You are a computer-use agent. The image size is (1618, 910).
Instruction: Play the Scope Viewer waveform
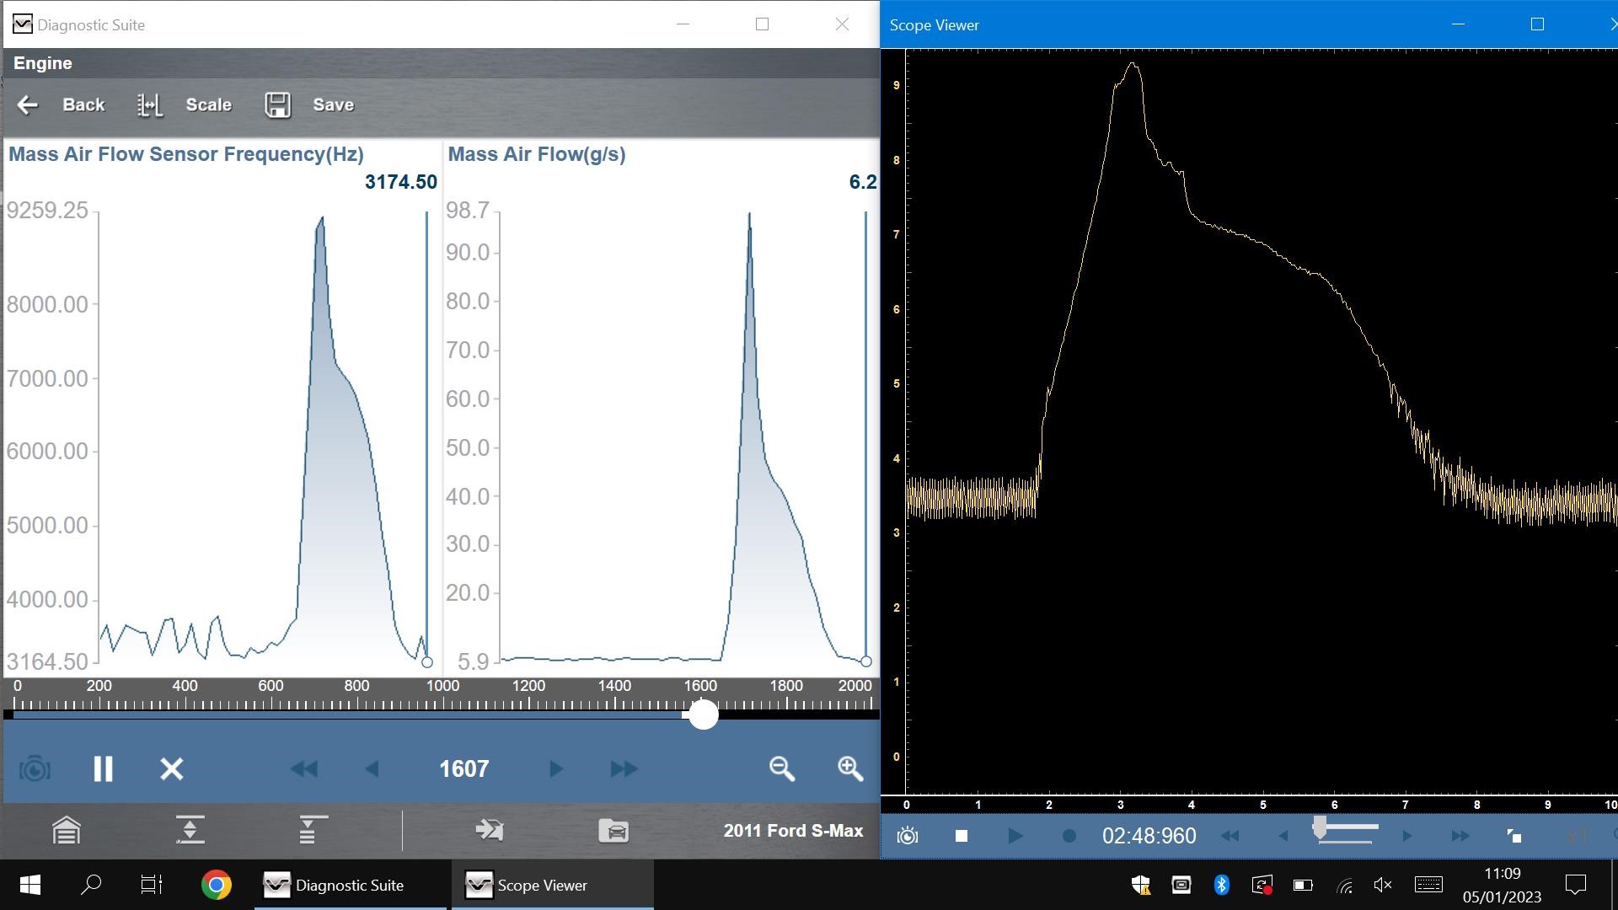[1015, 836]
